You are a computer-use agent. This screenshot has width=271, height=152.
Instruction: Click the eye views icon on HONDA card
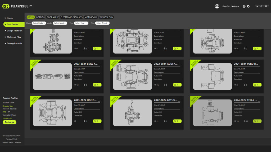click(x=75, y=121)
